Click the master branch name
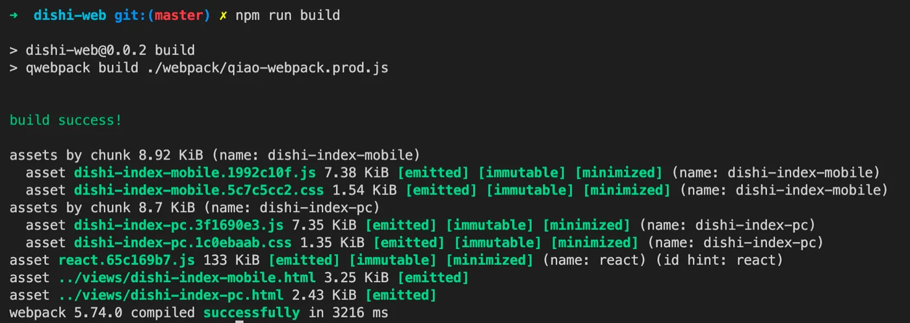The image size is (910, 323). point(179,15)
